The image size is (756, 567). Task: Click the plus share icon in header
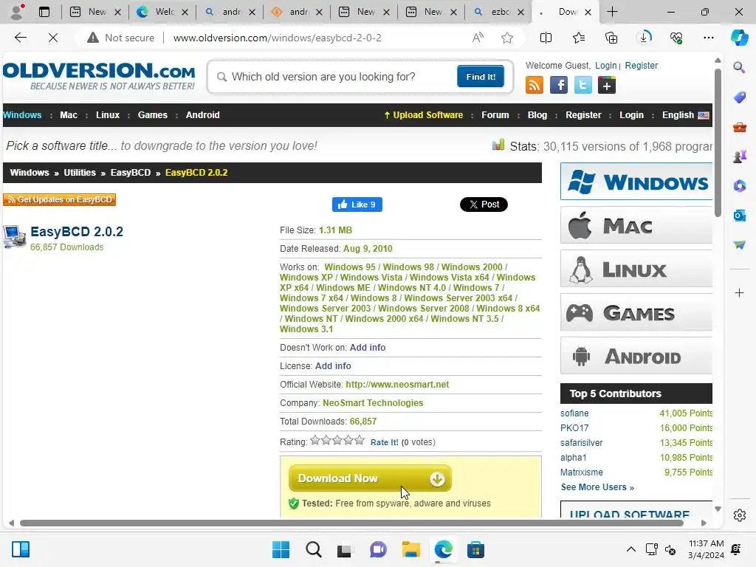coord(607,86)
